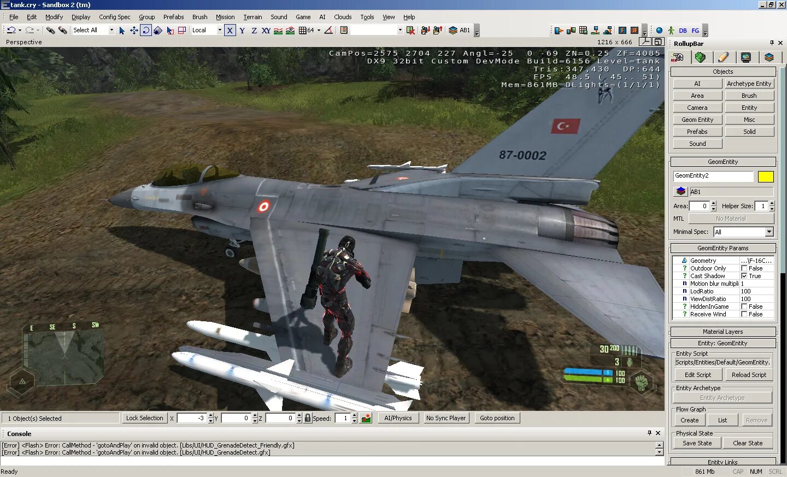Click the Unlink objects broken chain icon
787x477 pixels.
coord(63,30)
